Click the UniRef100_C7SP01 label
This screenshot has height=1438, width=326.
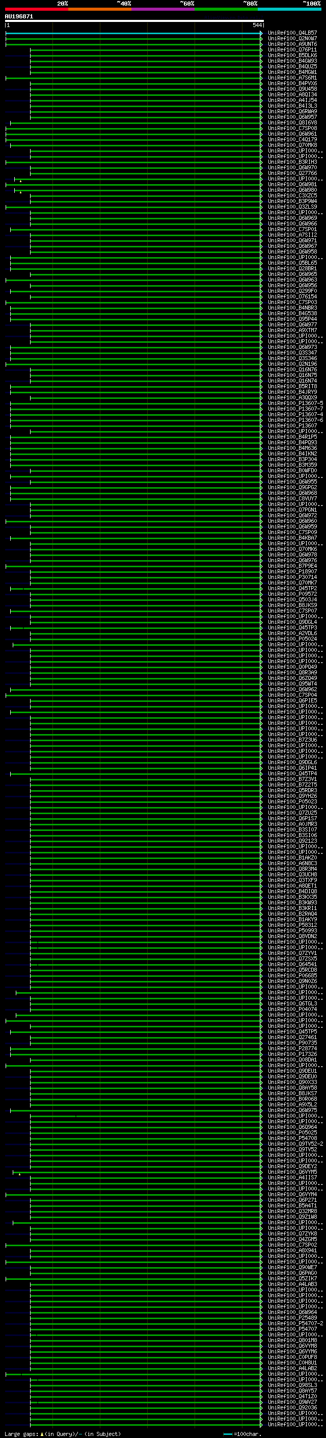click(x=292, y=229)
